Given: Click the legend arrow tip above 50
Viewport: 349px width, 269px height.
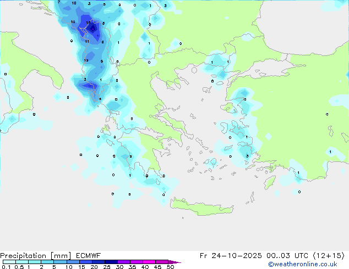Looking at the screenshot, I should pyautogui.click(x=174, y=262).
